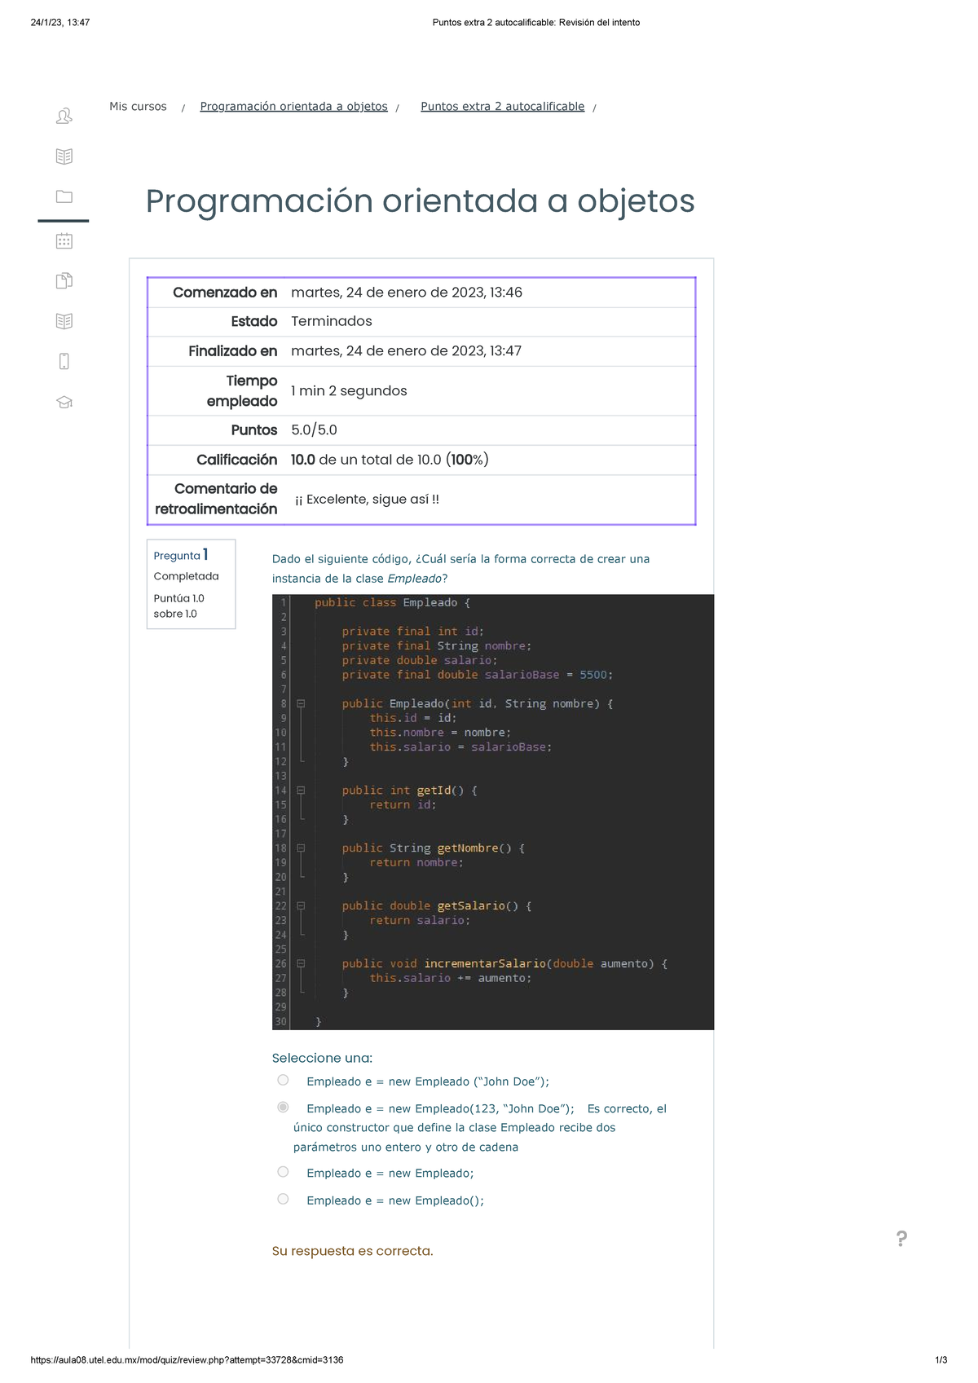Image resolution: width=978 pixels, height=1383 pixels.
Task: Click the question mark help icon
Action: pos(901,1239)
